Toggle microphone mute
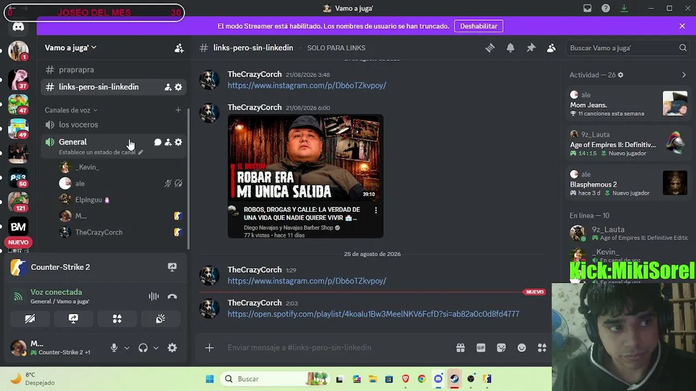This screenshot has width=696, height=391. pyautogui.click(x=114, y=348)
